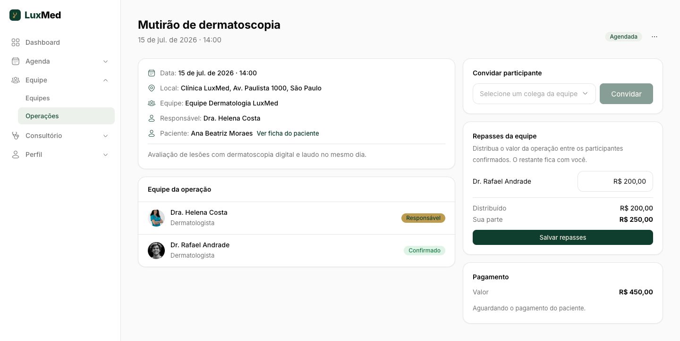The image size is (680, 341).
Task: Open the Agenda menu item
Action: [x=60, y=61]
